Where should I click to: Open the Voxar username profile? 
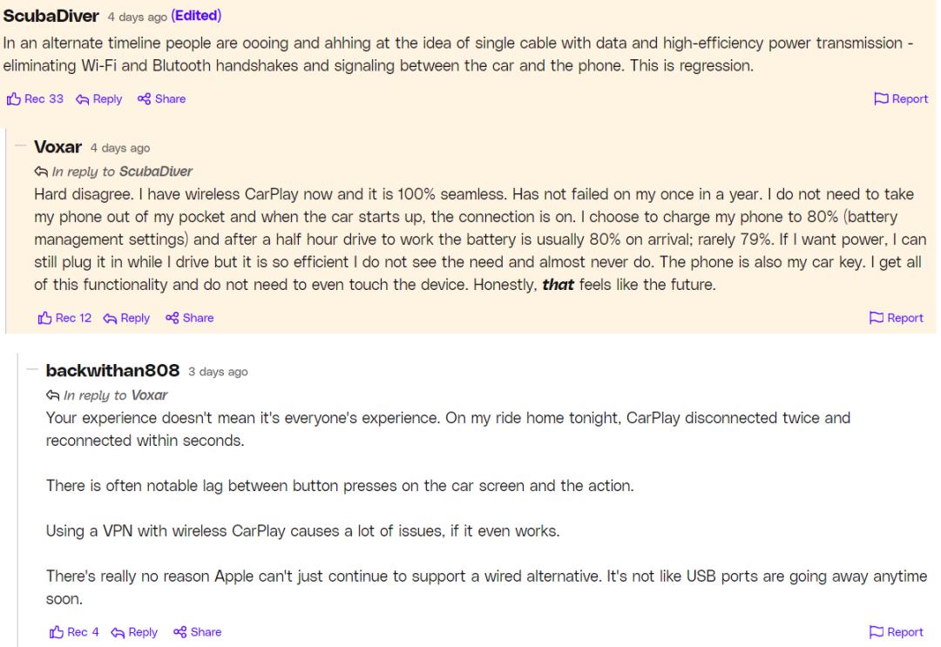click(58, 147)
